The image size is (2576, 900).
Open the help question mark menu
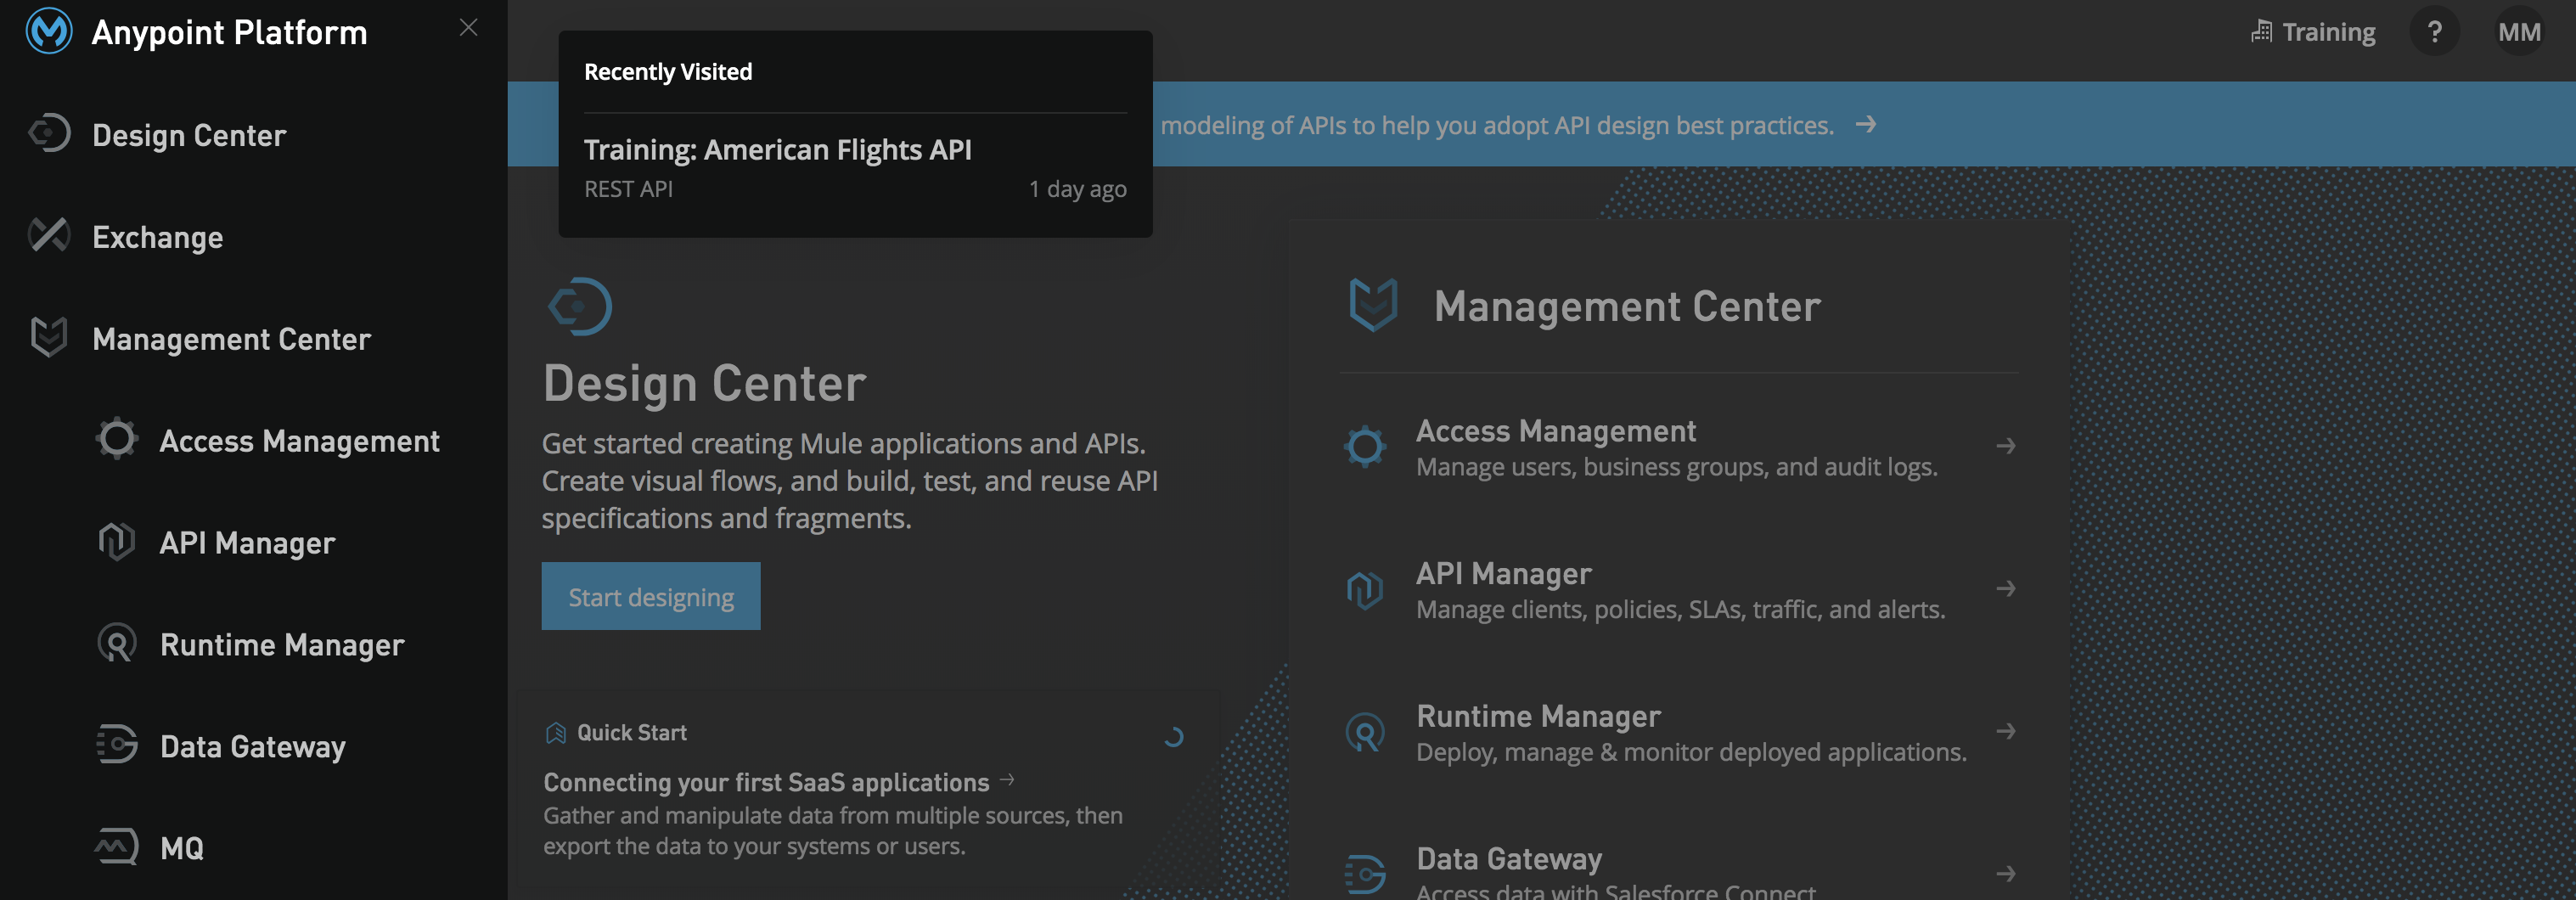coord(2435,32)
